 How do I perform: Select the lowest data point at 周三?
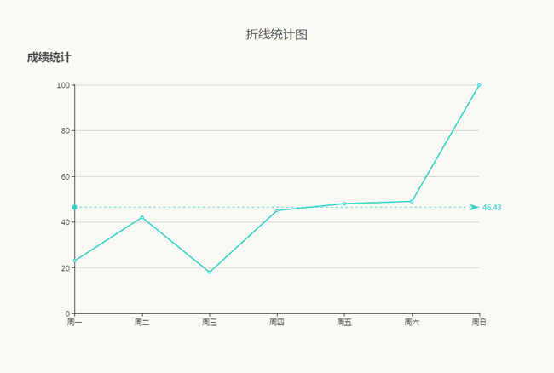(210, 272)
